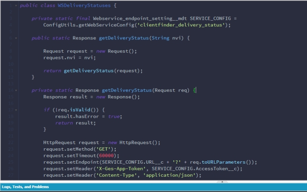Click 'Request request = new Request();' line
Image resolution: width=307 pixels, height=192 pixels.
click(90, 51)
